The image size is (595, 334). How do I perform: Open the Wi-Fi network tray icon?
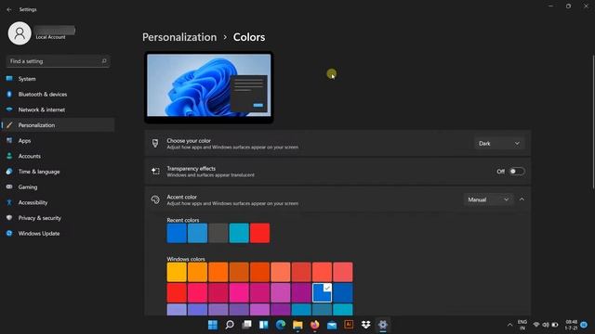[x=536, y=325]
